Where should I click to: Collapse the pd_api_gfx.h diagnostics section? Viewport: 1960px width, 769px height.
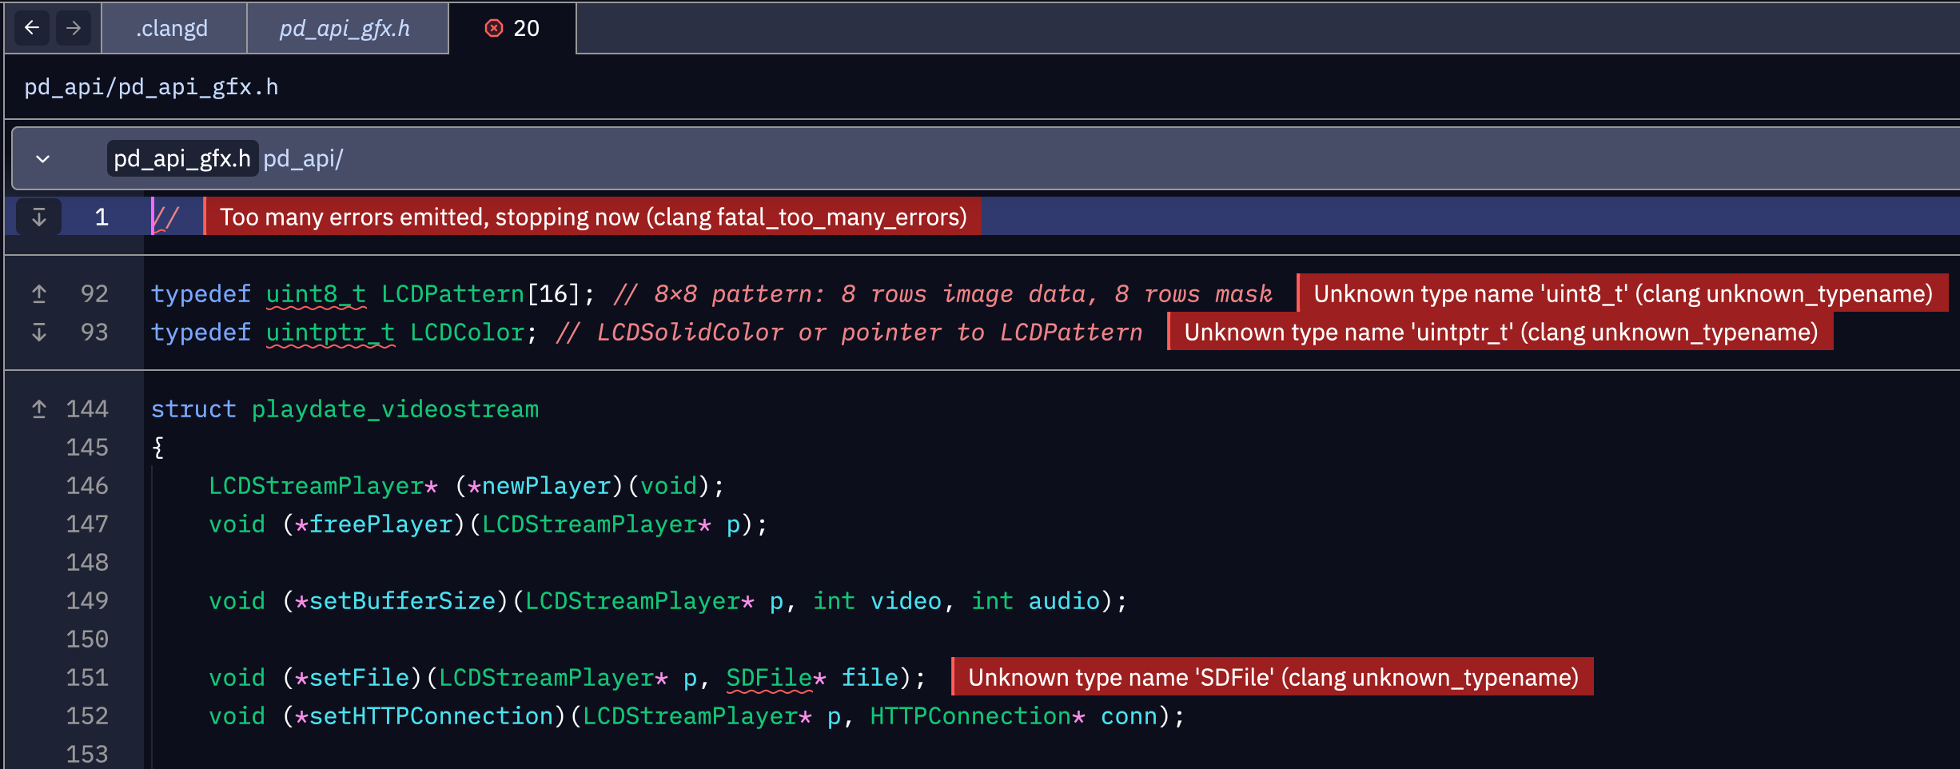click(43, 159)
